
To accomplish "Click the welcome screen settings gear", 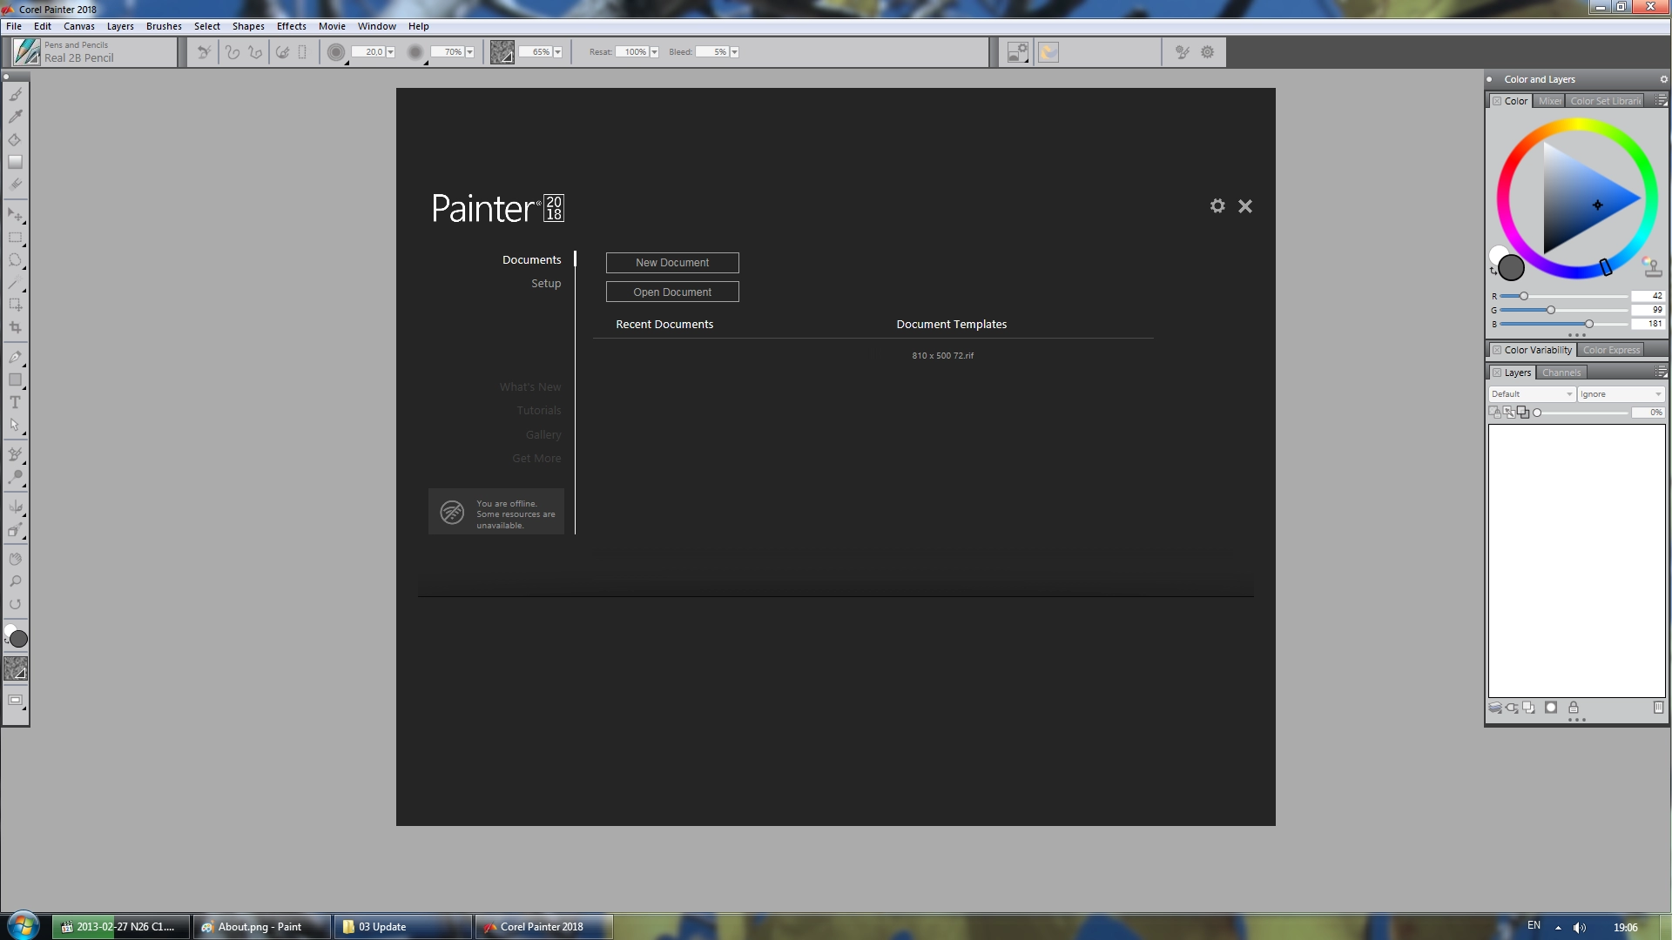I will [1217, 206].
